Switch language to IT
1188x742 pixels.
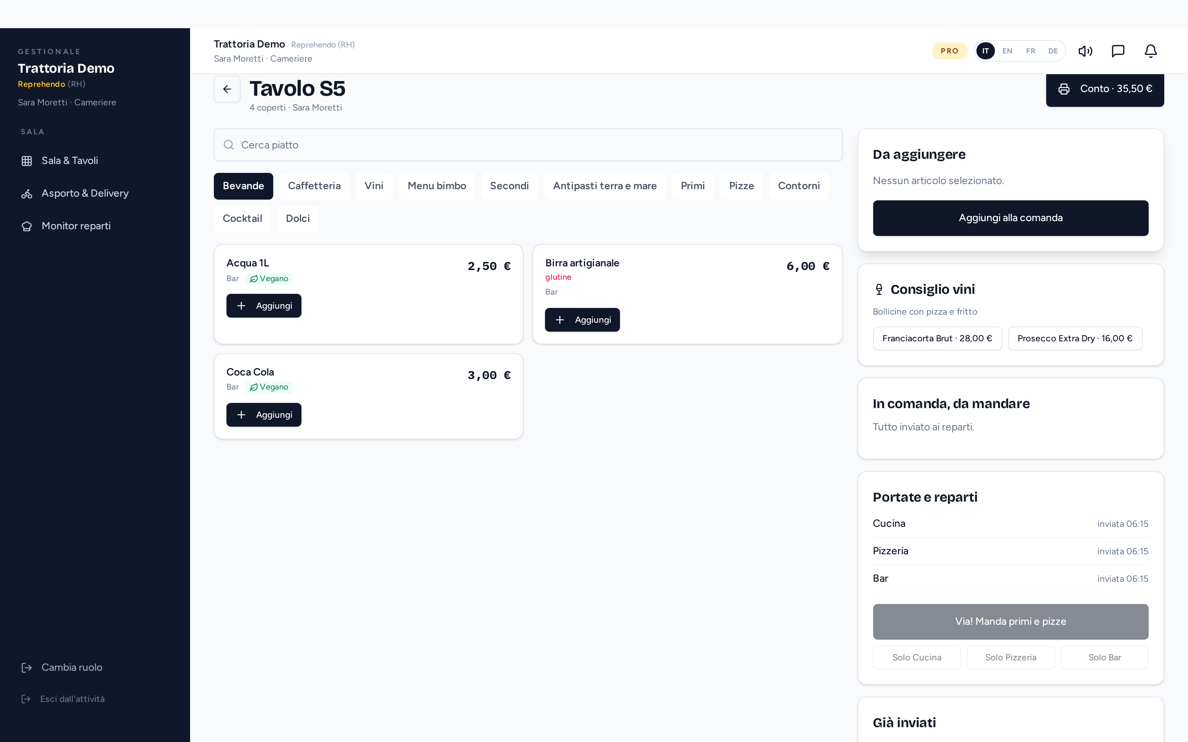985,51
